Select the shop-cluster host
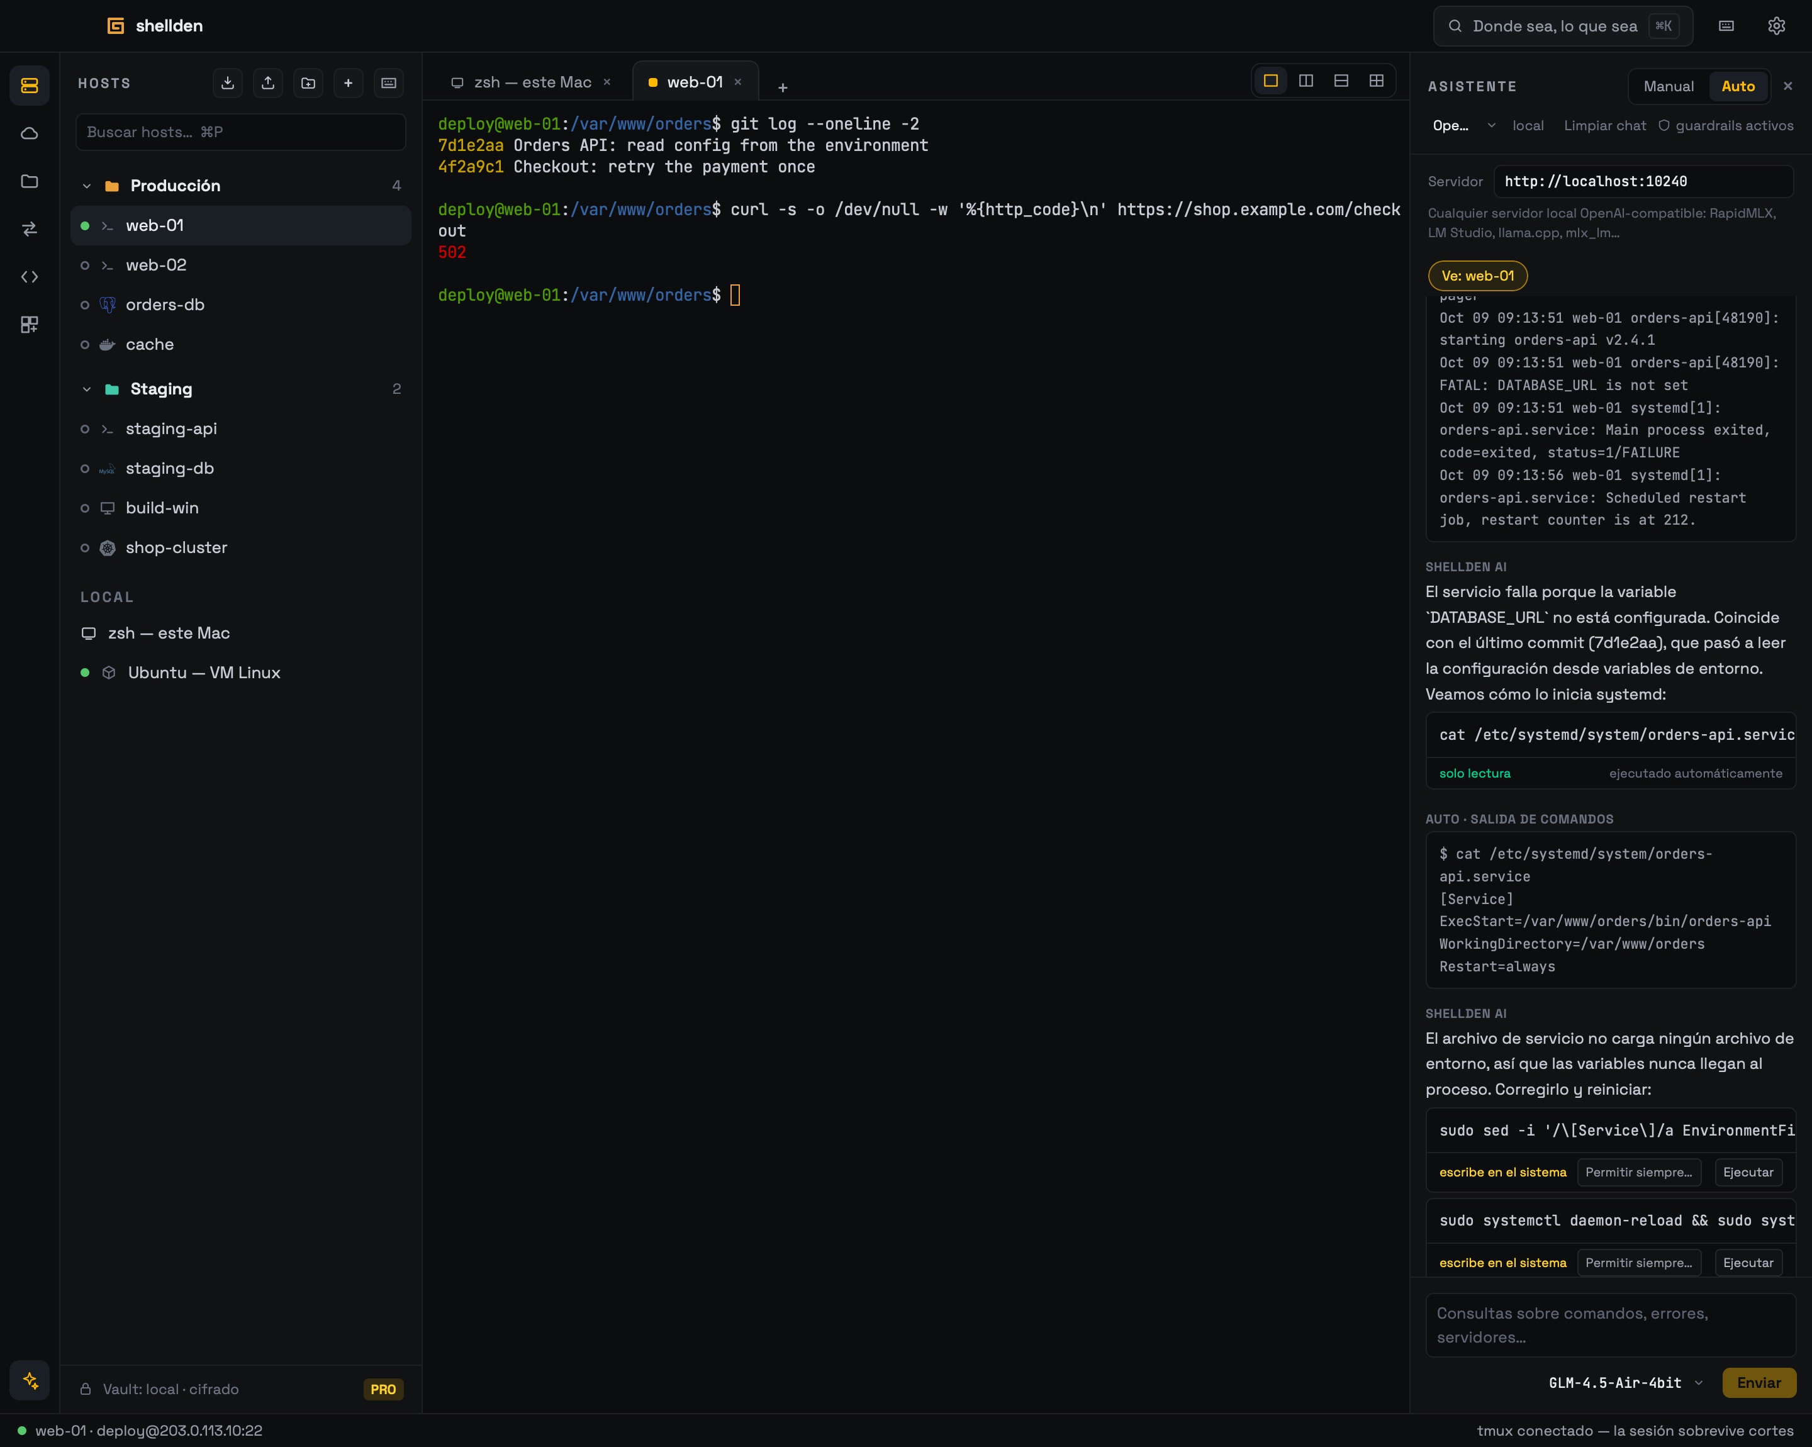The height and width of the screenshot is (1447, 1812). tap(240, 548)
